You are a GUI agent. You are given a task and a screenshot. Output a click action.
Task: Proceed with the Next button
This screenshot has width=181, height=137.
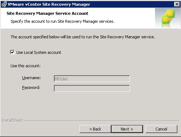click(x=127, y=129)
